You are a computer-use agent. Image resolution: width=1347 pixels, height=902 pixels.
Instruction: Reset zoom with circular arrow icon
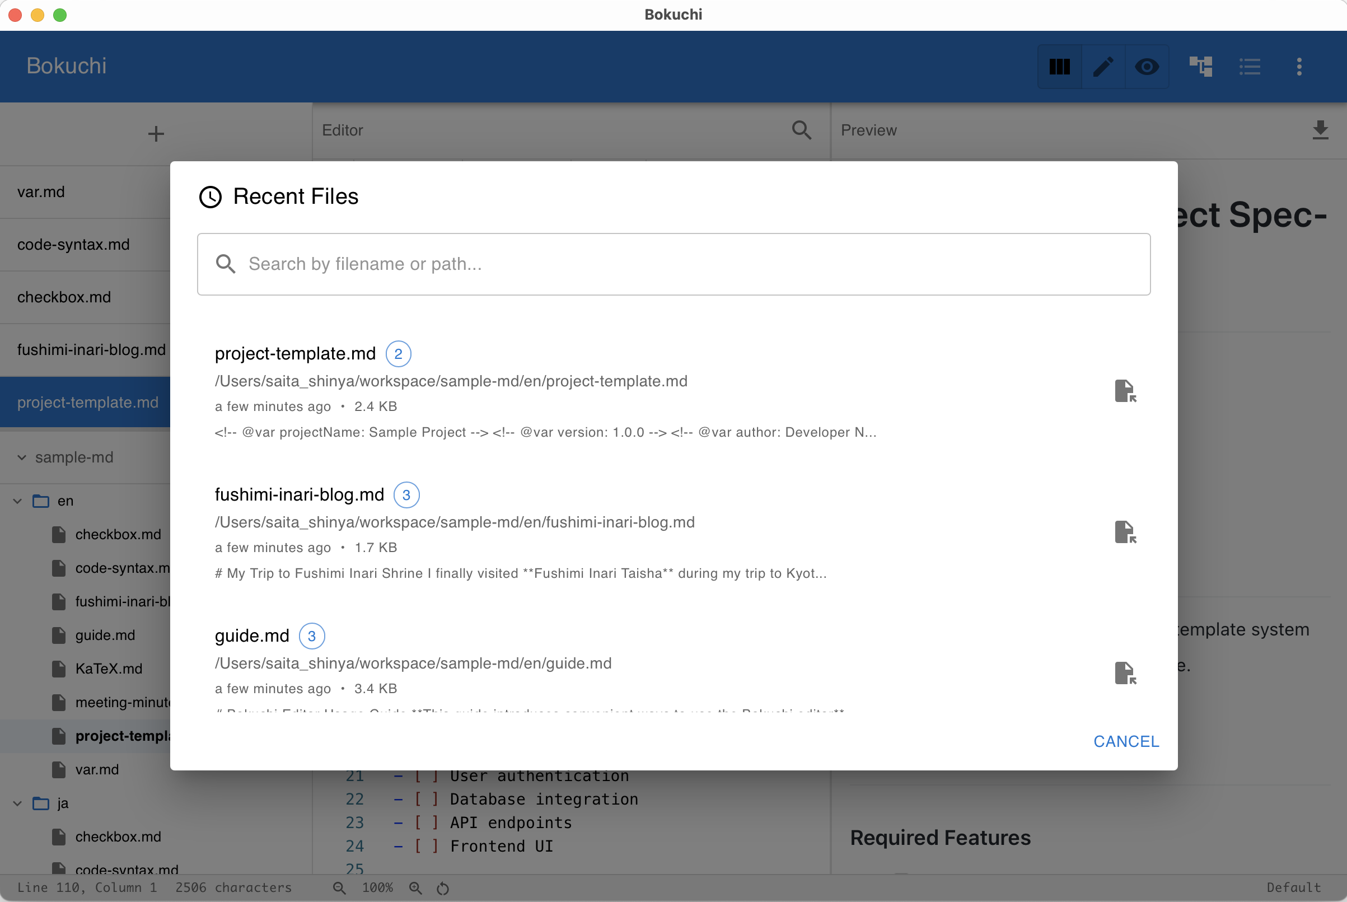click(x=442, y=887)
